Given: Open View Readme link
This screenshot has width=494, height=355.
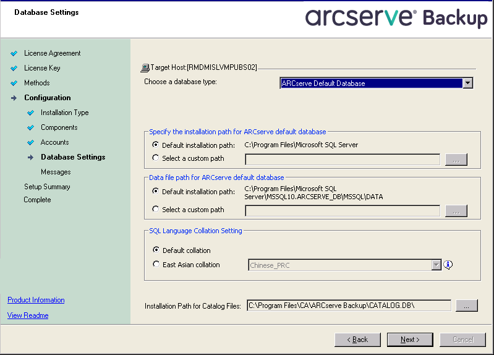Looking at the screenshot, I should (28, 315).
